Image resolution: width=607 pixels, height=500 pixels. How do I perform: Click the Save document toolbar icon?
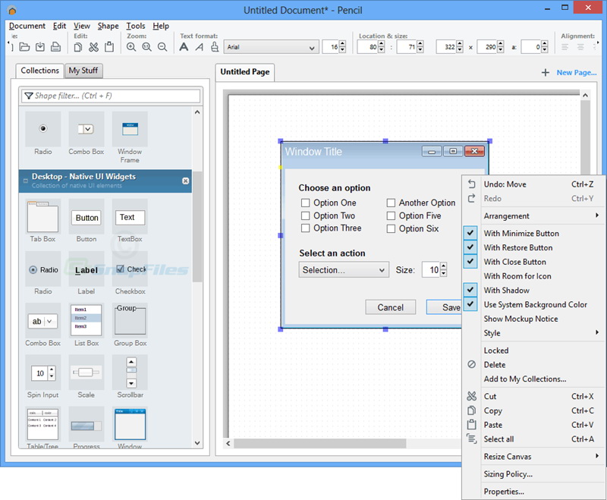point(40,47)
